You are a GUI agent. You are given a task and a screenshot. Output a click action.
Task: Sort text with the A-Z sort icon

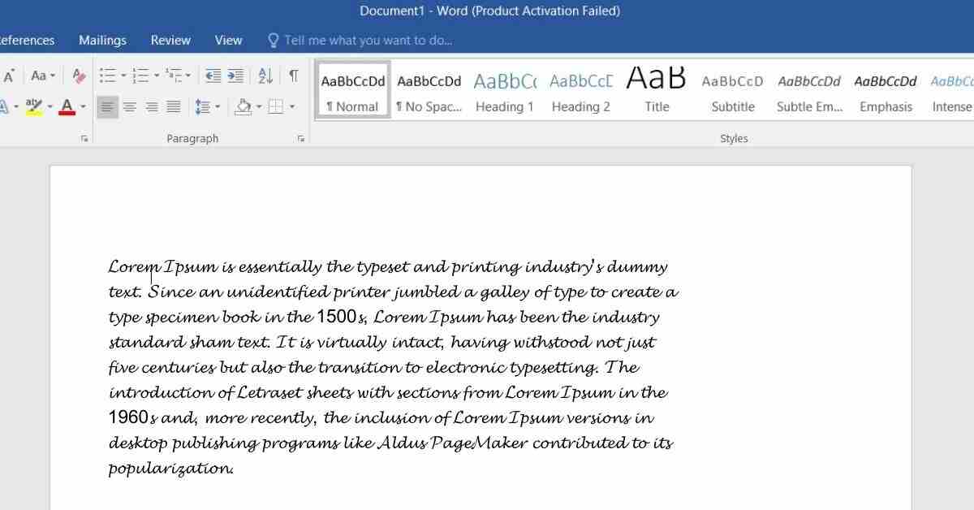(265, 76)
